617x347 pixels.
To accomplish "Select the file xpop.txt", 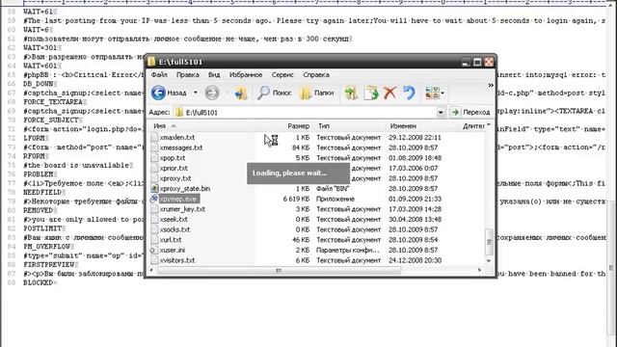I will point(173,158).
